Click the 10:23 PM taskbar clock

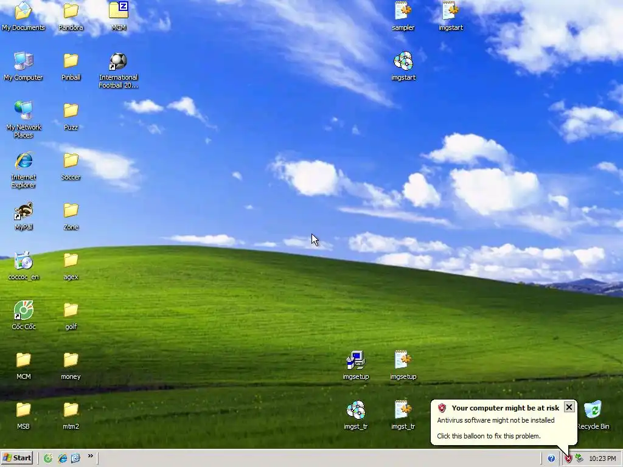point(602,458)
